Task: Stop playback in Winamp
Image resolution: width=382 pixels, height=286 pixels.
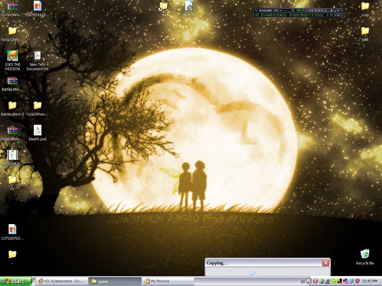Action: 319,11
